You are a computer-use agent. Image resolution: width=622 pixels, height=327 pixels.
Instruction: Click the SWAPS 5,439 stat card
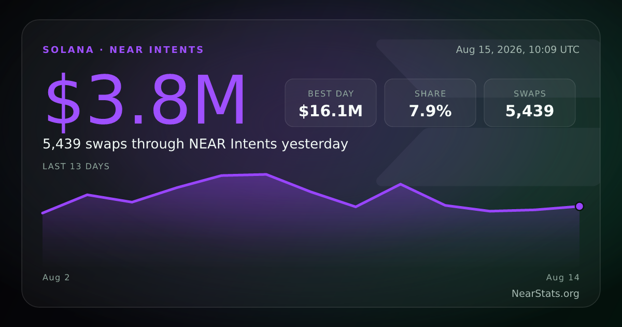click(x=530, y=103)
